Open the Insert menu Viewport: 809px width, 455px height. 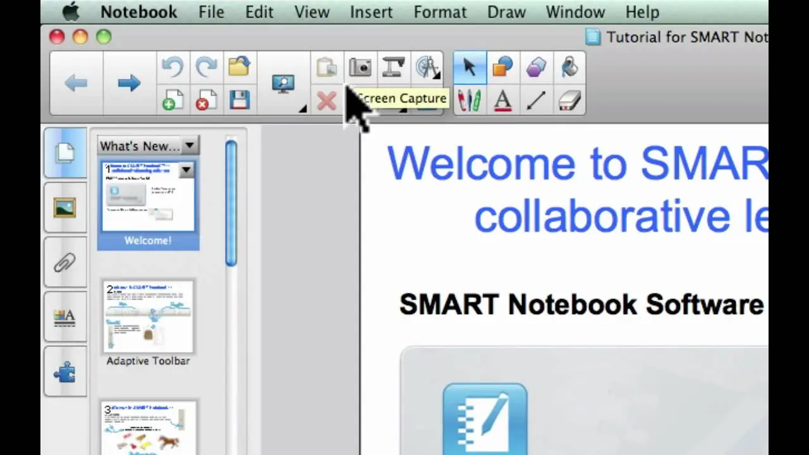coord(372,12)
